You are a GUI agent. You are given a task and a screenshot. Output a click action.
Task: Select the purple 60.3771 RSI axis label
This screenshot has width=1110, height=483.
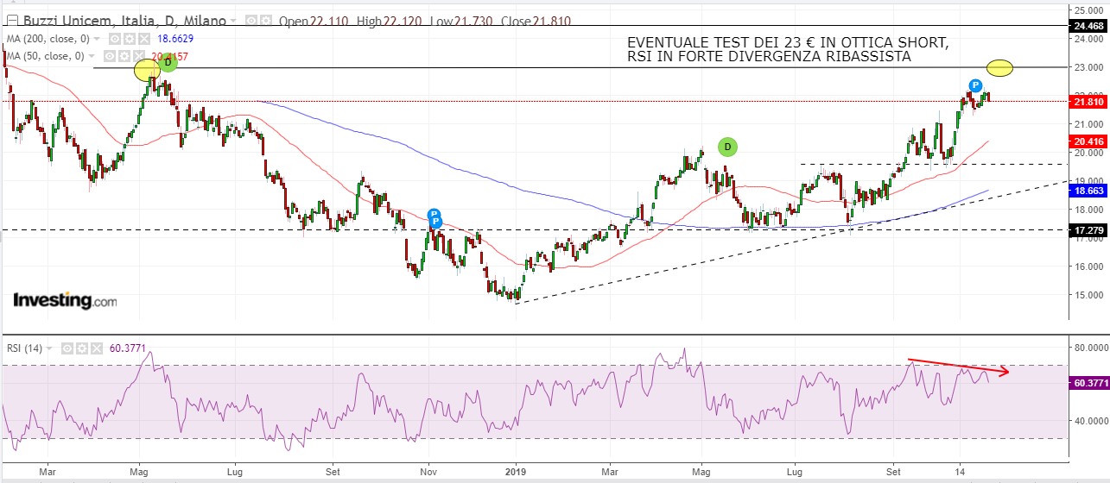pyautogui.click(x=1088, y=383)
